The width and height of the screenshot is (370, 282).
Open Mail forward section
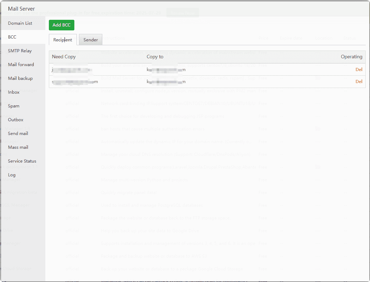pyautogui.click(x=21, y=65)
